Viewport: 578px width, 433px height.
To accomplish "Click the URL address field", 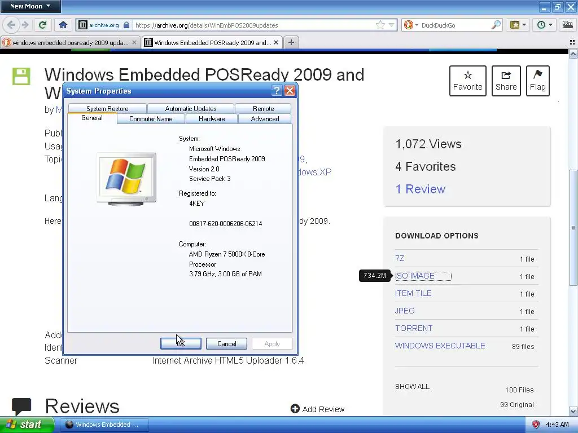I will pos(255,25).
